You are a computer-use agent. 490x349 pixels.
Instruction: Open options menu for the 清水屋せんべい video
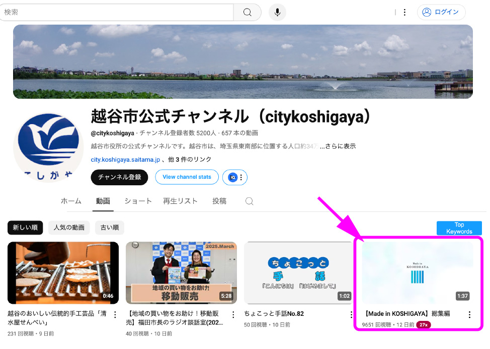pyautogui.click(x=115, y=314)
